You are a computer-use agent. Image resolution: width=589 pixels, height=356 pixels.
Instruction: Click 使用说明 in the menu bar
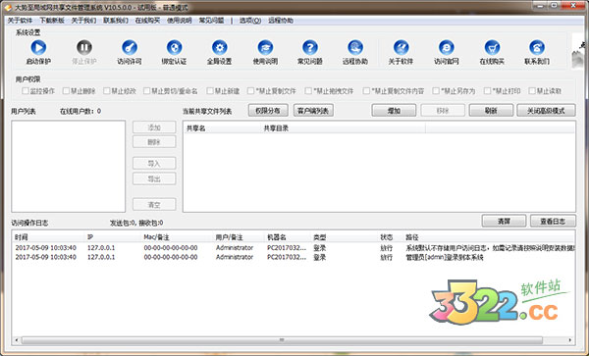pos(180,21)
